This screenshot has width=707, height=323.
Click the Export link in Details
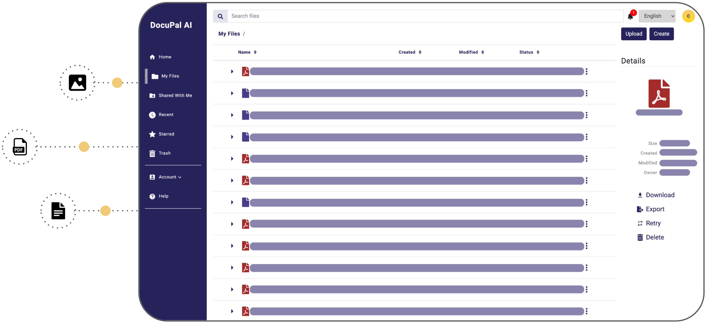point(655,209)
